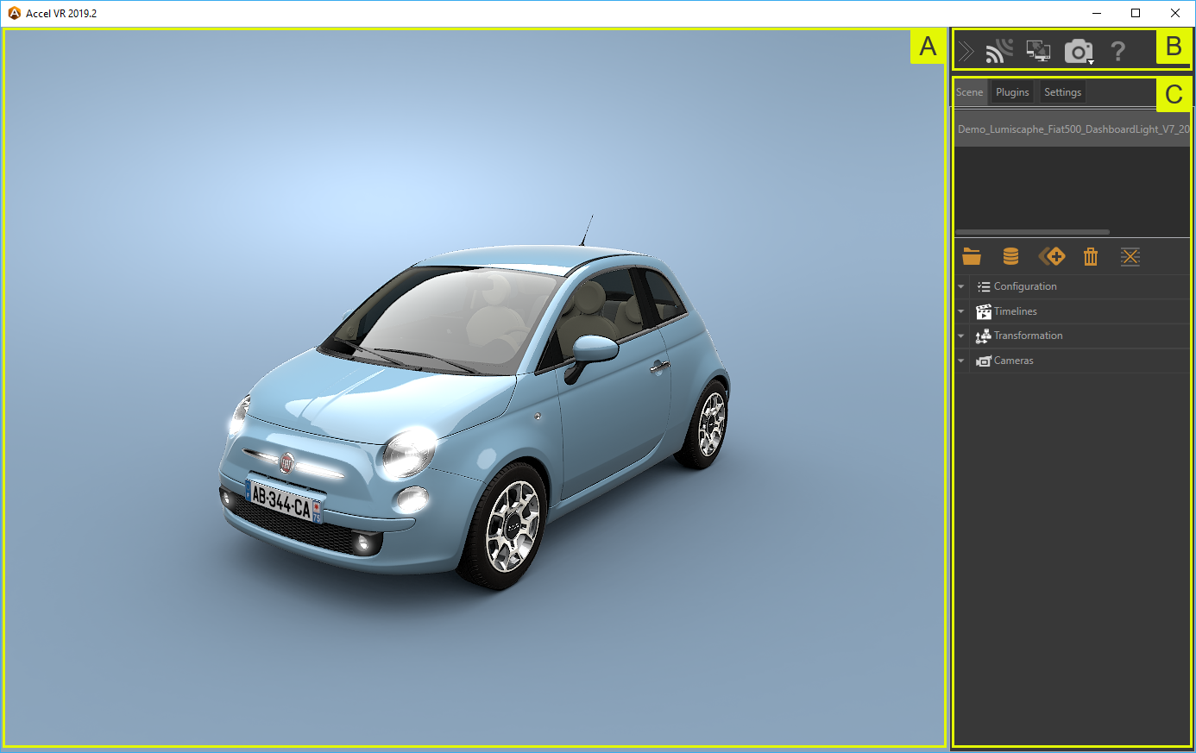
Task: Click the orange open folder icon
Action: [972, 256]
